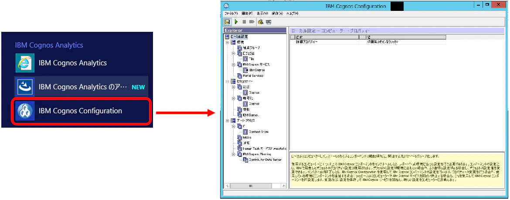Select IBM Cognos under IBM Cognos サービス
The height and width of the screenshot is (200, 510).
257,70
